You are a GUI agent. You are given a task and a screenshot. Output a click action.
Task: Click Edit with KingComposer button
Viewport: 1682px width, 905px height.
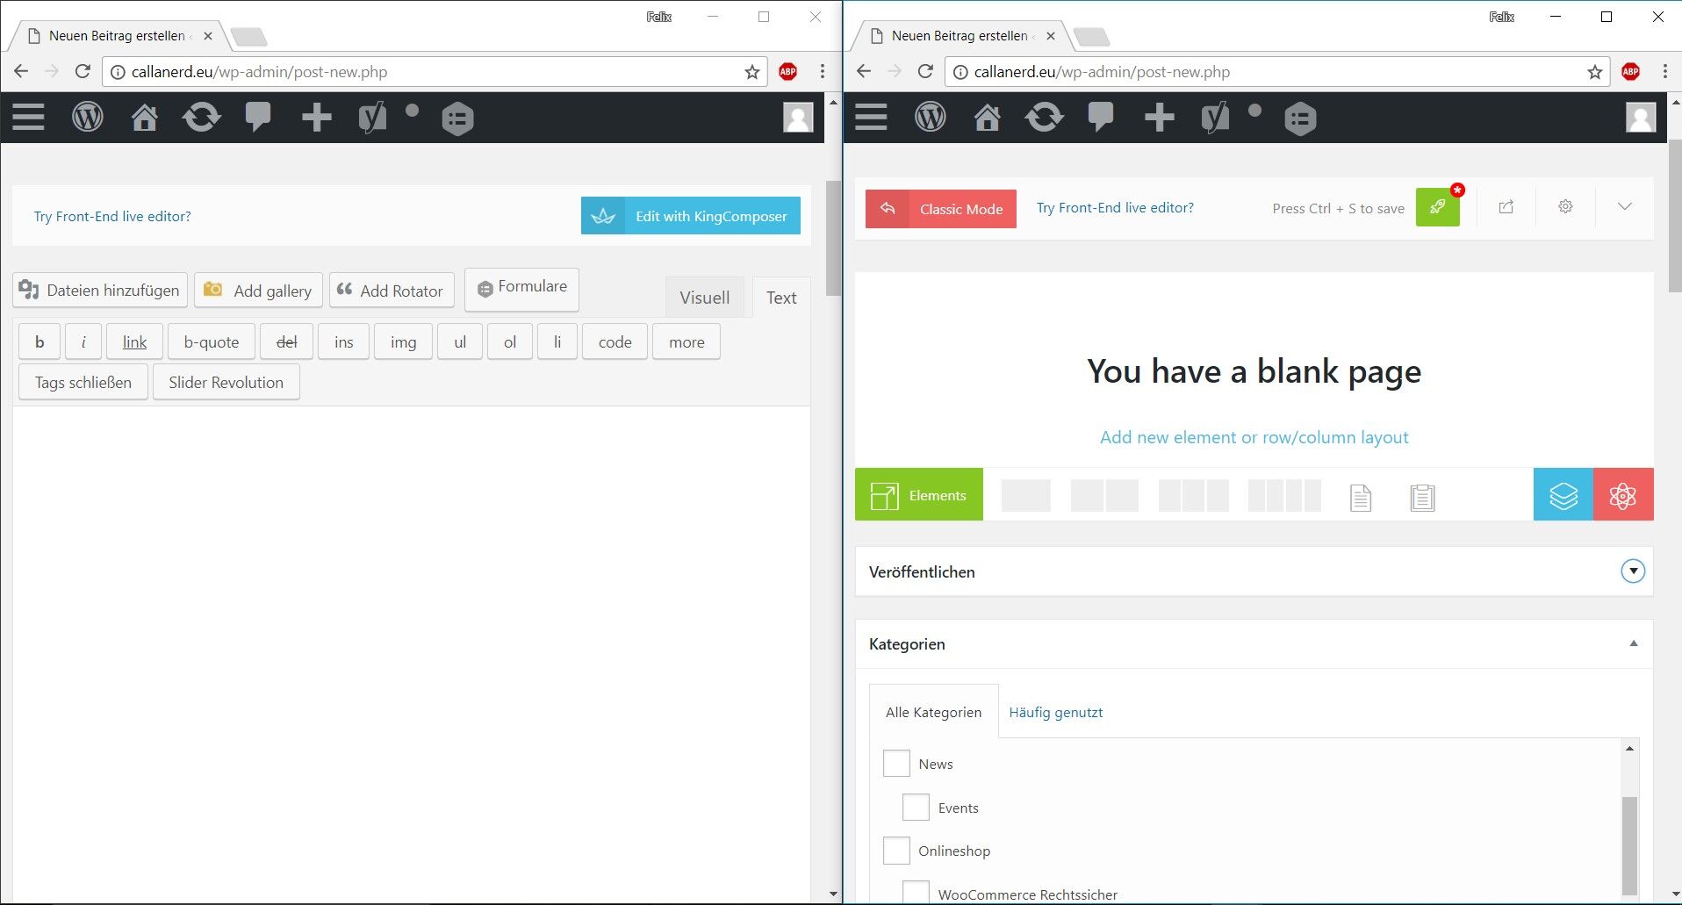point(691,216)
